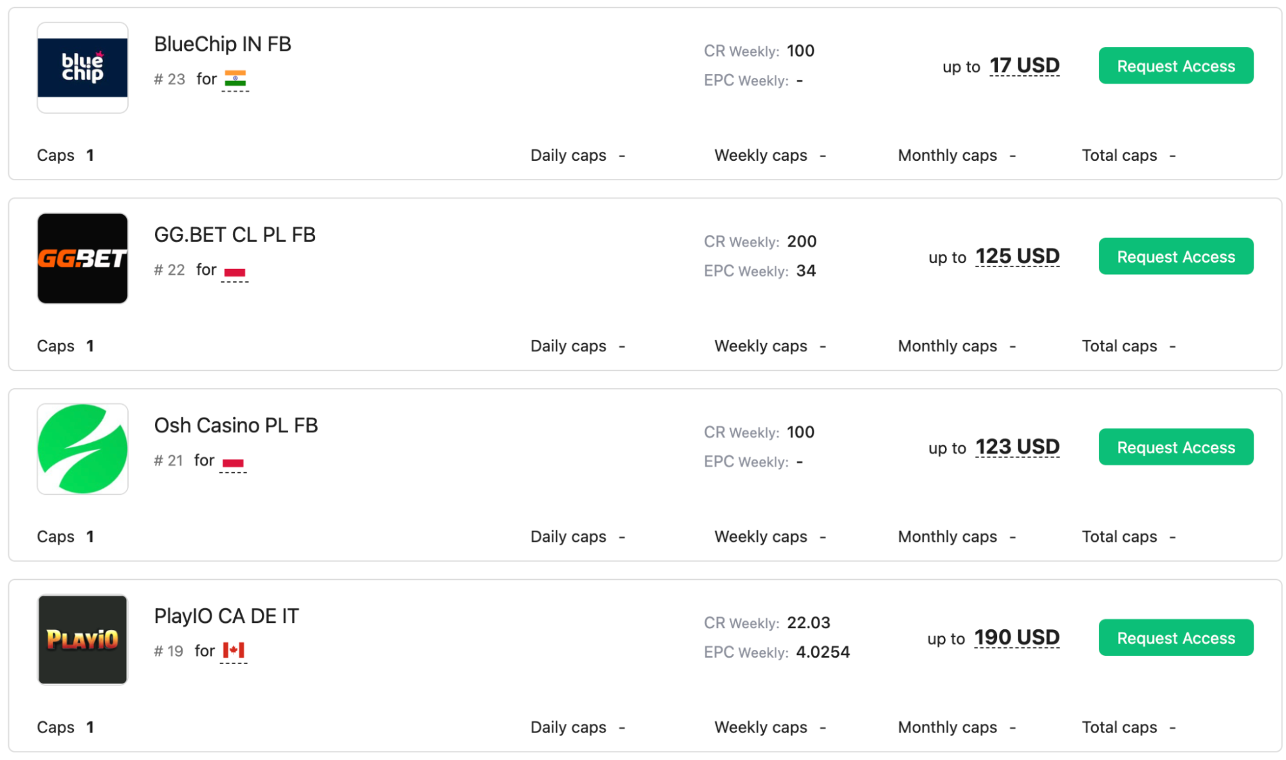
Task: Request access to PlayIO CA DE IT
Action: (x=1175, y=638)
